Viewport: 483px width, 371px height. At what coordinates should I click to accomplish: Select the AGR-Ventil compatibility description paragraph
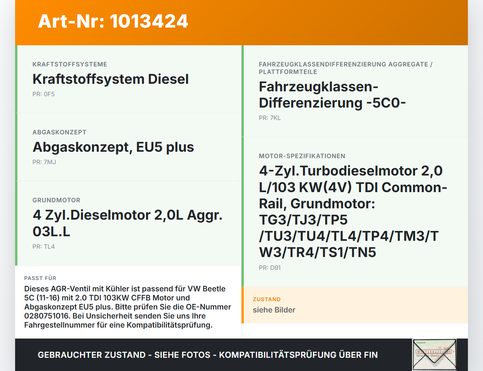click(128, 307)
